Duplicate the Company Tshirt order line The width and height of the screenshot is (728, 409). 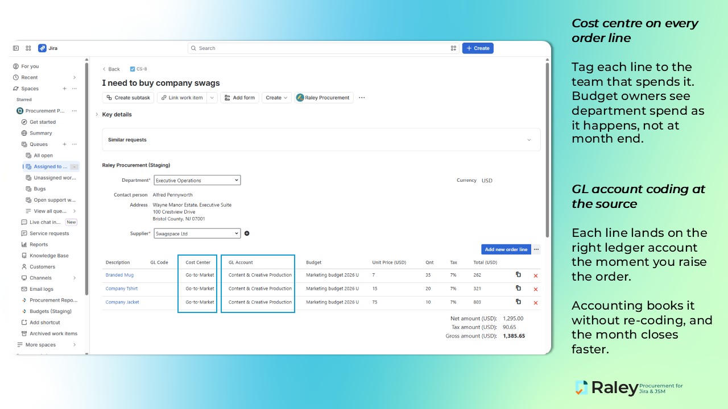[518, 288]
